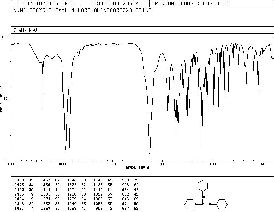Click the SDBS-NO=23634 header cell
Screen dimensions: 274x212
pyautogui.click(x=122, y=3)
